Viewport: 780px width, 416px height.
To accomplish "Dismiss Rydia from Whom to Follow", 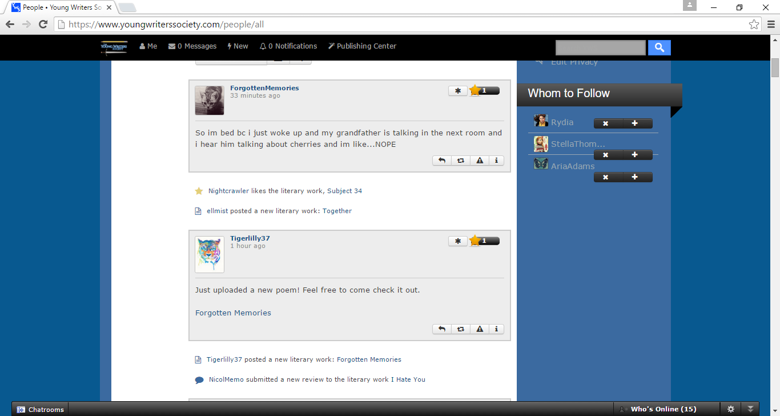I will (x=605, y=123).
